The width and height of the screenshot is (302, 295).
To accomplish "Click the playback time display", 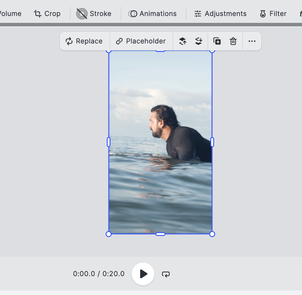I will click(x=98, y=274).
